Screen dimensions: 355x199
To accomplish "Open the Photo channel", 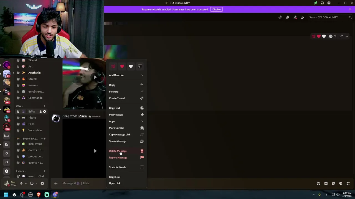I will pyautogui.click(x=32, y=118).
